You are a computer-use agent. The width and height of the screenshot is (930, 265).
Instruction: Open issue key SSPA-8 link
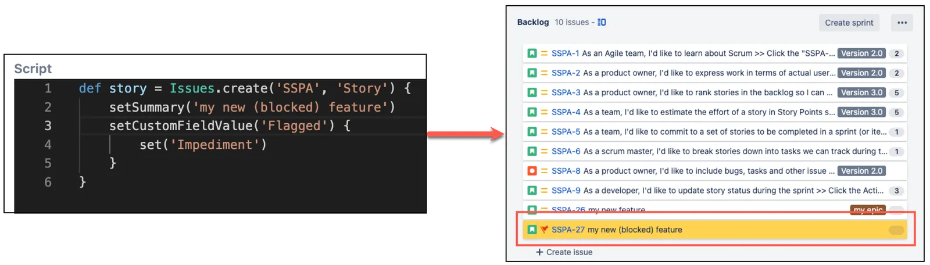click(566, 171)
